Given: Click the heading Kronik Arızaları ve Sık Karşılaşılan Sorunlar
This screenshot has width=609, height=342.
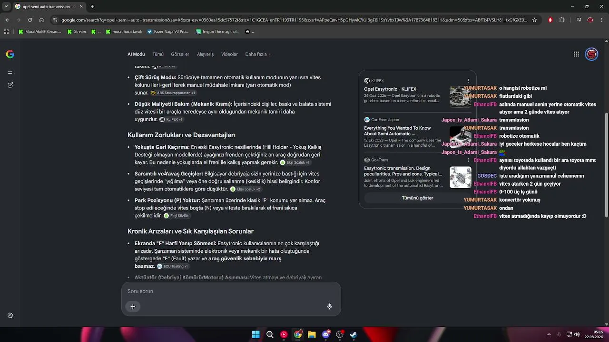Looking at the screenshot, I should click(190, 231).
